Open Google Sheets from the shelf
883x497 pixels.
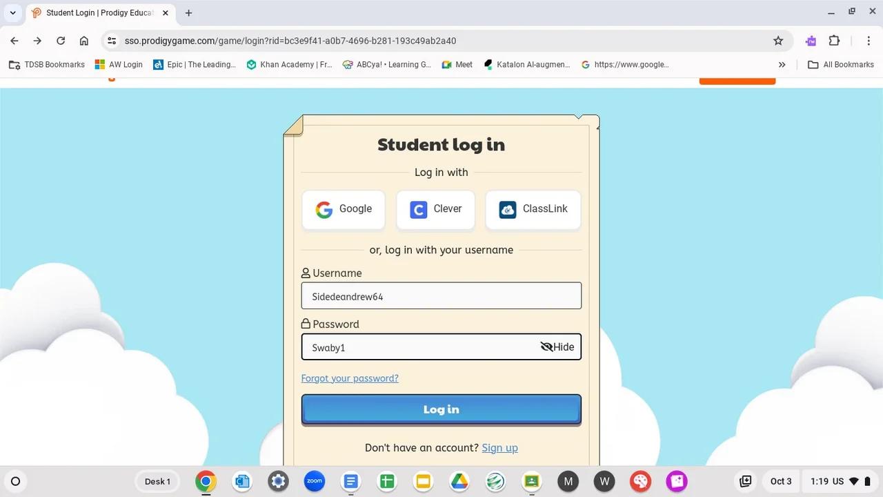(x=386, y=481)
